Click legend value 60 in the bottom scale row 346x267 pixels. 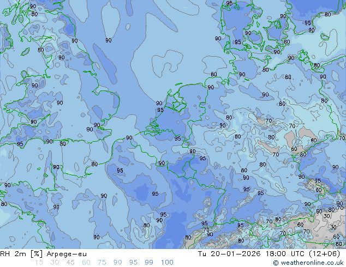tap(86, 263)
